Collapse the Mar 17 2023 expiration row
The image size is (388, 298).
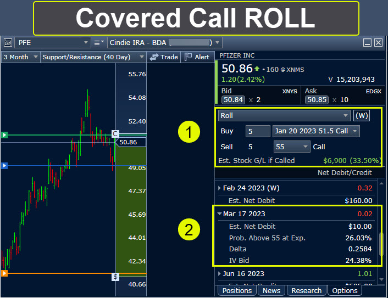click(220, 214)
